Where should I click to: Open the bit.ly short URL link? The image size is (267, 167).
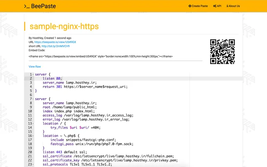(x=55, y=46)
